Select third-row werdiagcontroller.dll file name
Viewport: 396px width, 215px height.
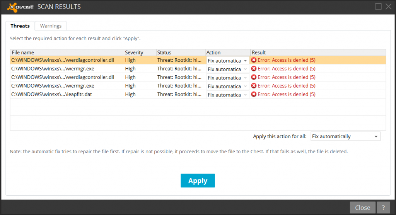[63, 77]
